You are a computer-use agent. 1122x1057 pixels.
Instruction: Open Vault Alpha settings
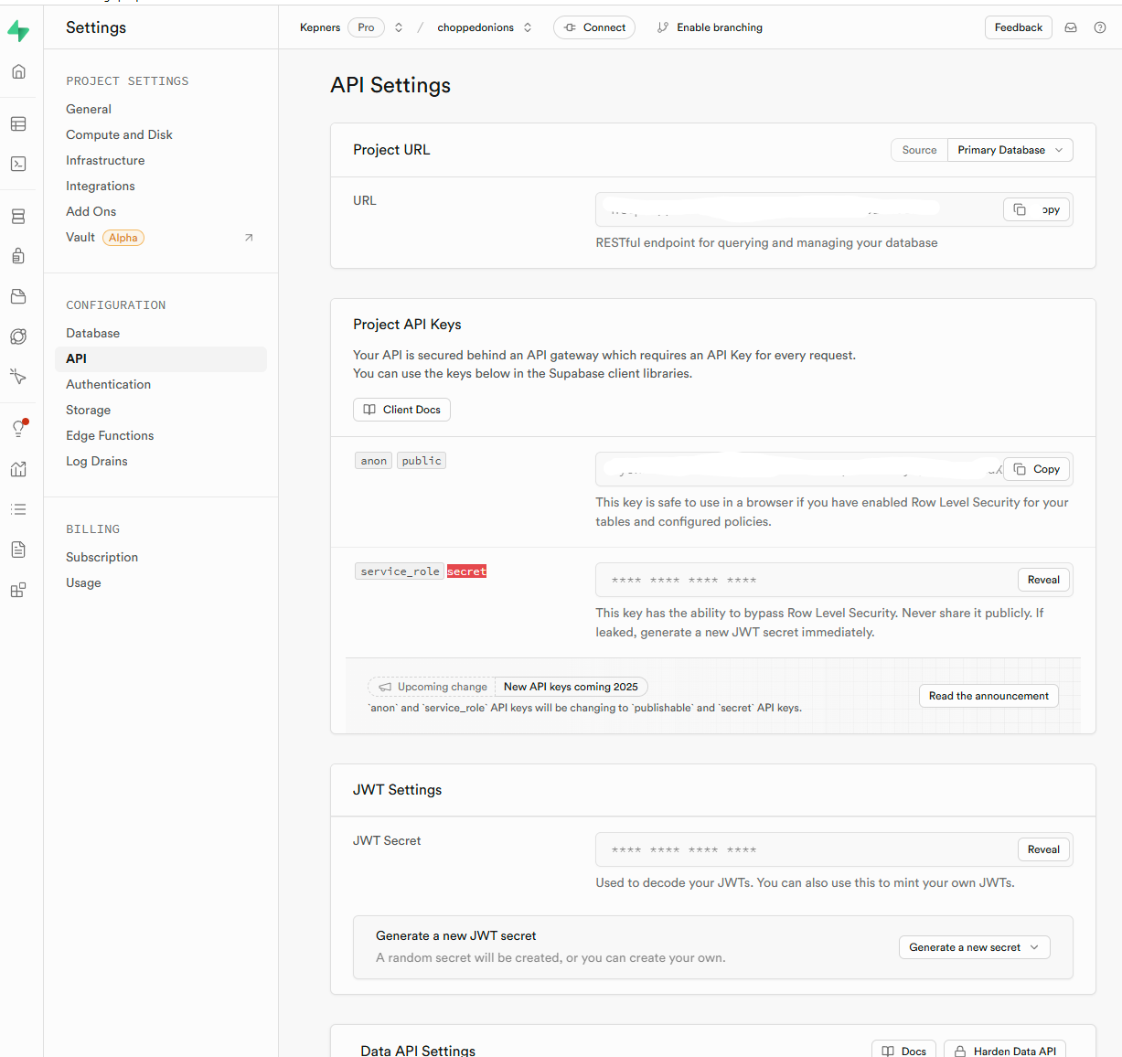105,238
